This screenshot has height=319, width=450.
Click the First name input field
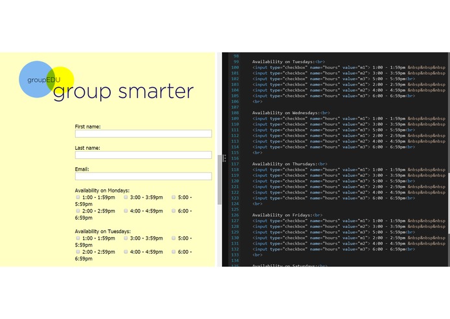point(143,134)
